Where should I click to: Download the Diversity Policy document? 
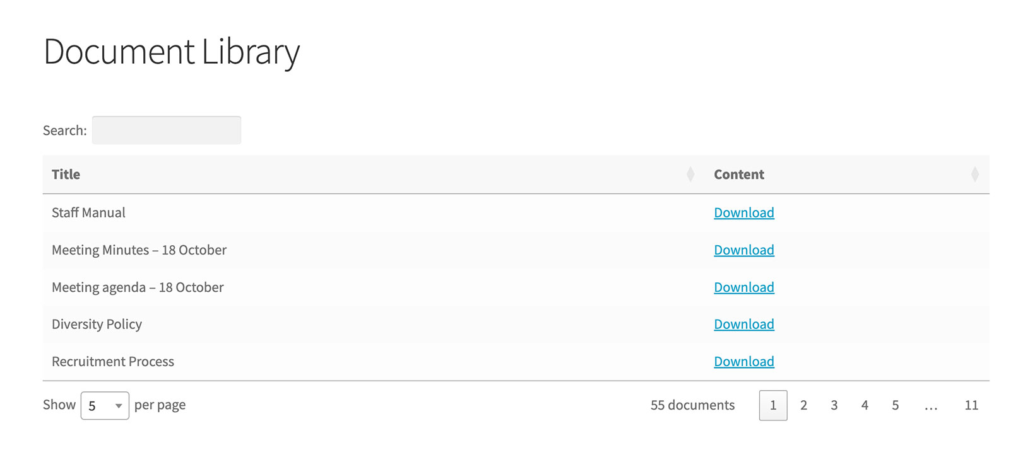tap(744, 324)
